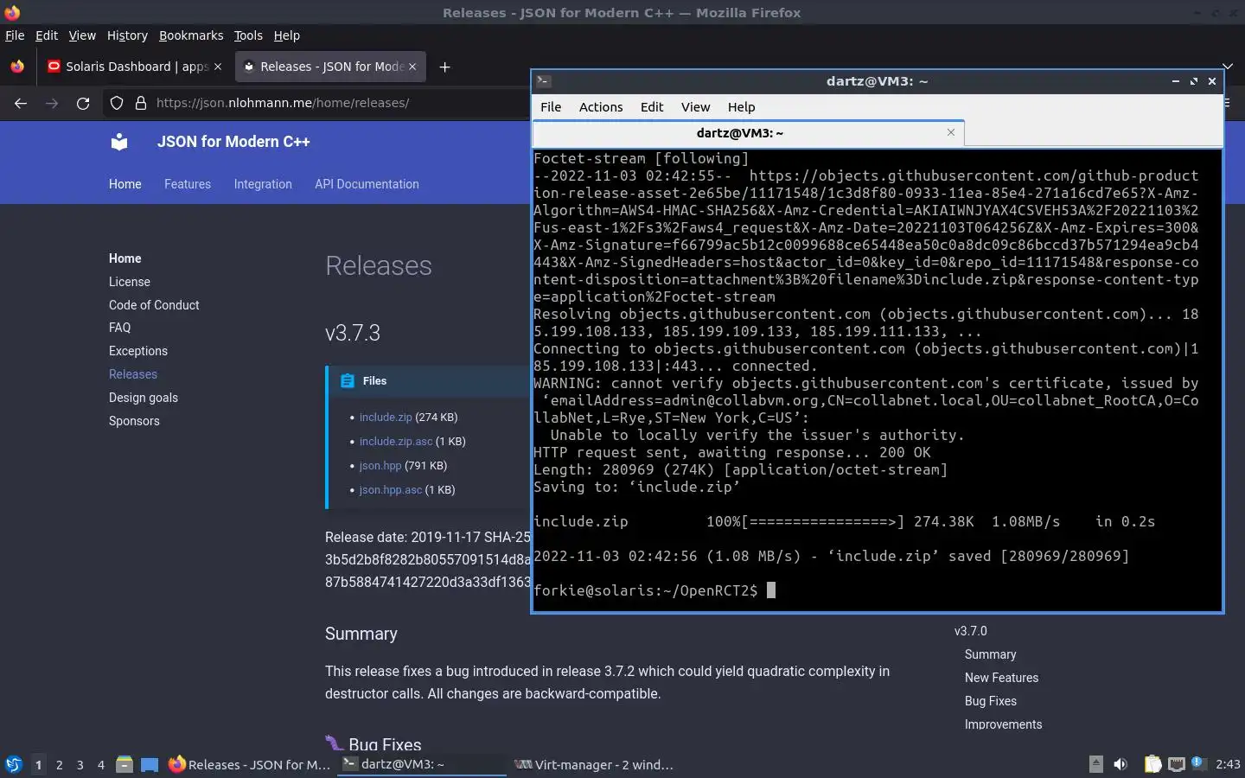Launch the file manager from the taskbar
This screenshot has width=1245, height=778.
coord(124,764)
